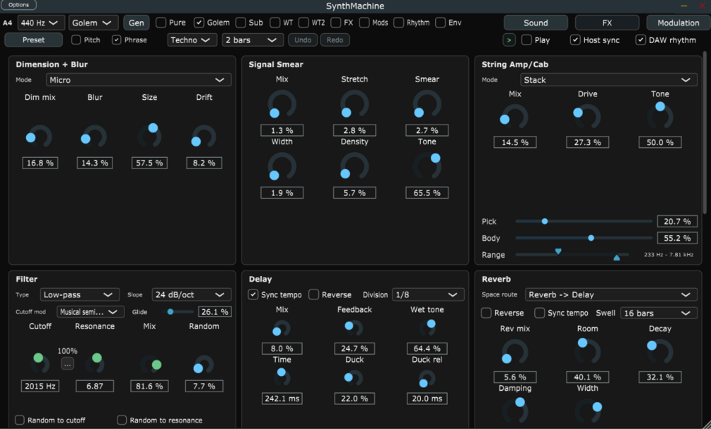
Task: Click the Rev mix knob
Action: [x=514, y=352]
